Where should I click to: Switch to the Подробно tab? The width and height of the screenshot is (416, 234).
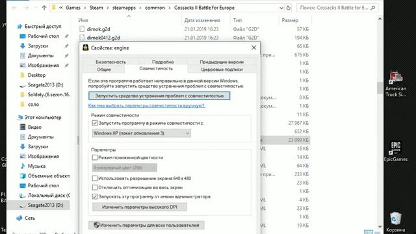coord(163,62)
